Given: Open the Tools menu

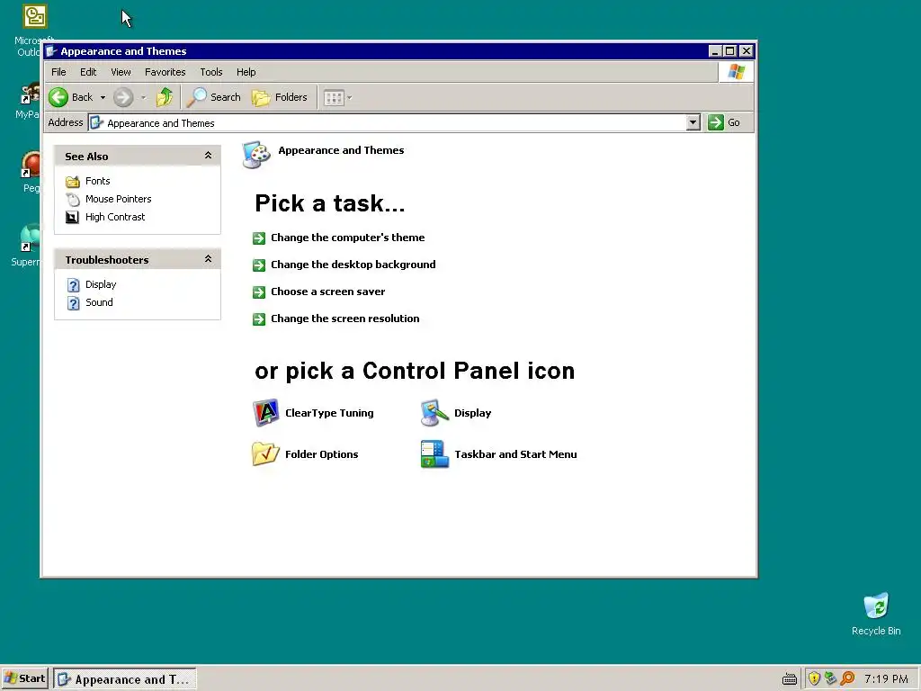Looking at the screenshot, I should [x=210, y=72].
